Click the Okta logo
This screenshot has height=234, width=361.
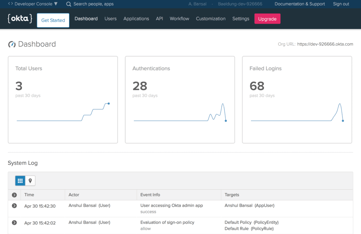coord(20,19)
